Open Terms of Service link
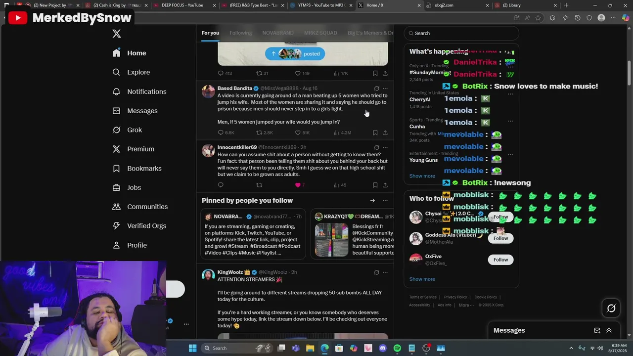 pyautogui.click(x=423, y=297)
